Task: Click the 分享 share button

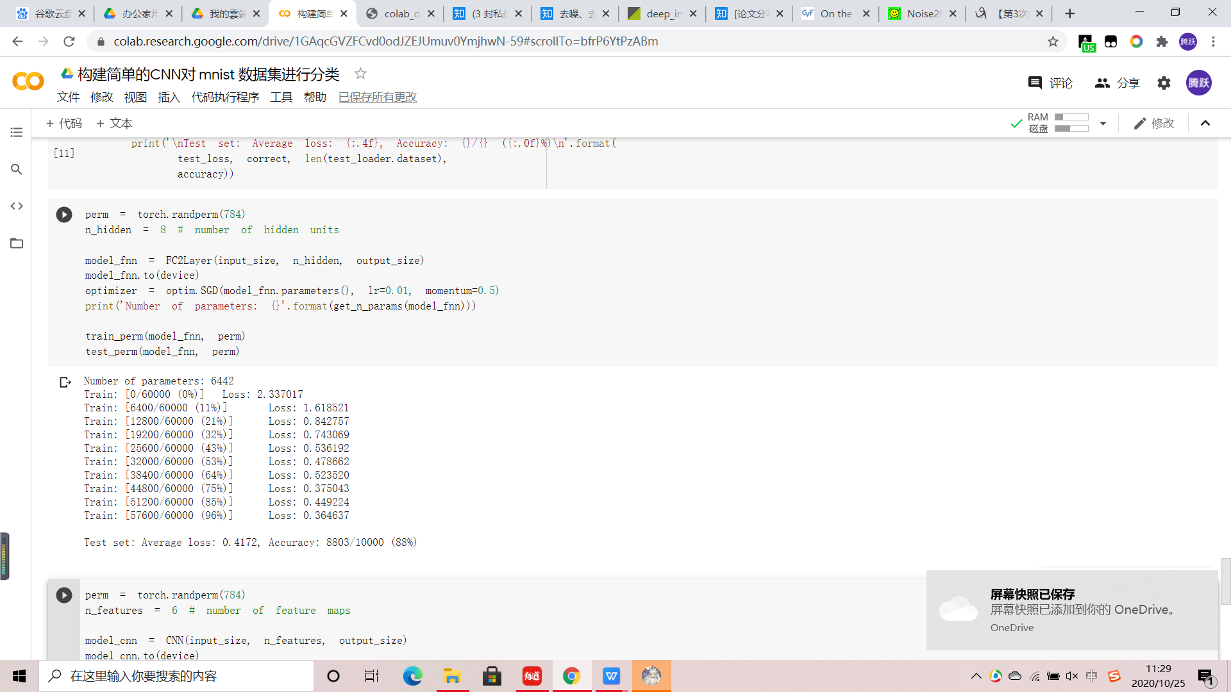Action: [1118, 83]
